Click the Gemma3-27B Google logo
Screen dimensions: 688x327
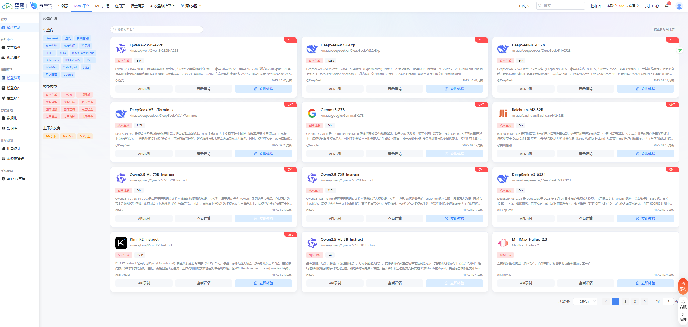point(312,113)
